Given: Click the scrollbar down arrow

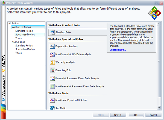Looking at the screenshot, I should [159, 108].
